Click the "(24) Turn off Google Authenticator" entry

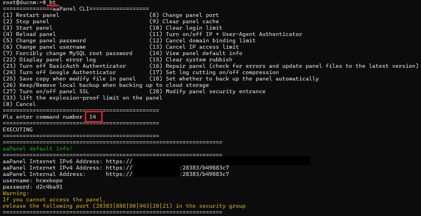59,72
